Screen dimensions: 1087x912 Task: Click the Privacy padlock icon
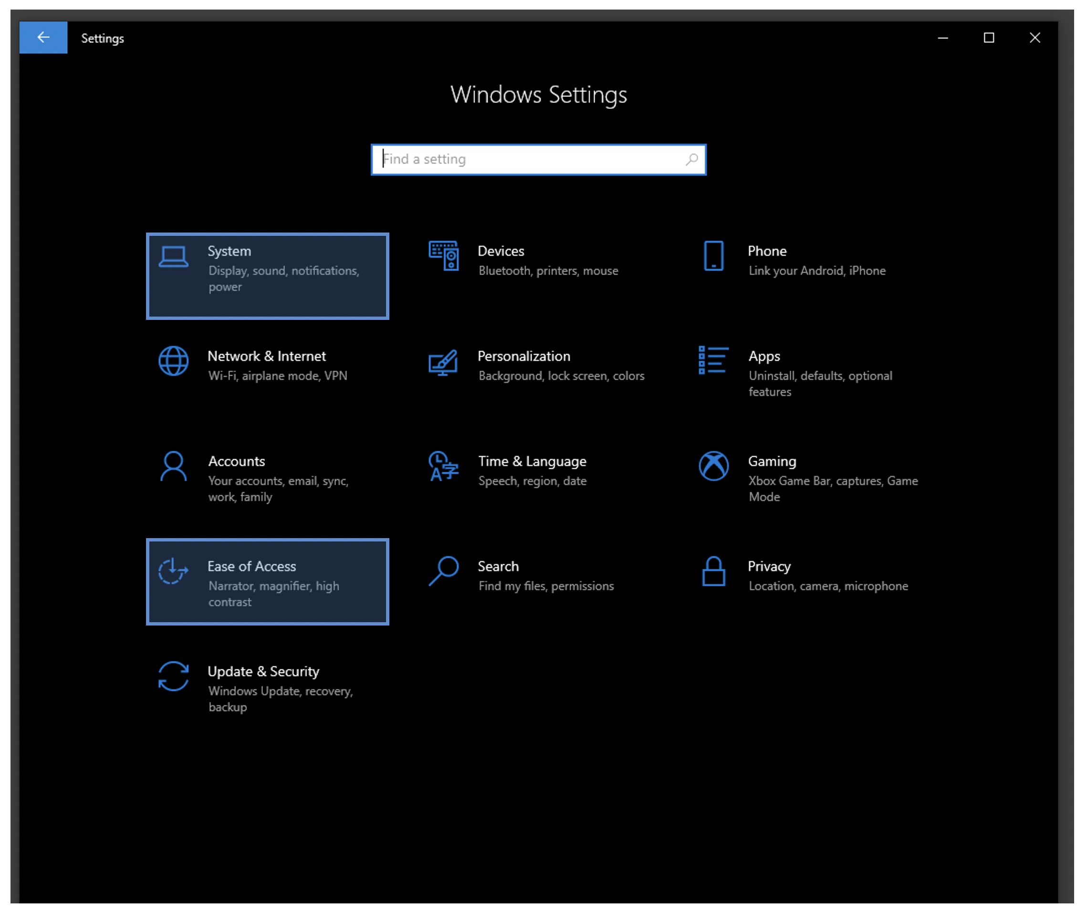click(x=714, y=572)
